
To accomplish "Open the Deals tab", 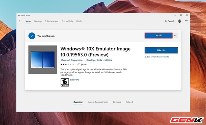I will (79, 21).
